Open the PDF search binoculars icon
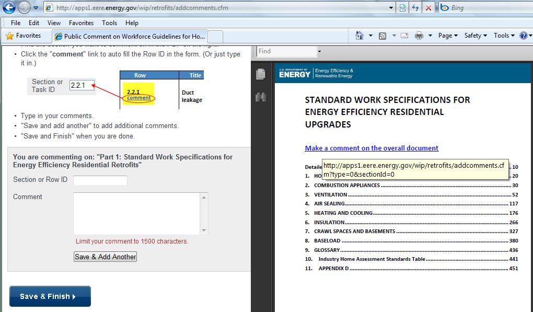The image size is (533, 312). click(261, 97)
